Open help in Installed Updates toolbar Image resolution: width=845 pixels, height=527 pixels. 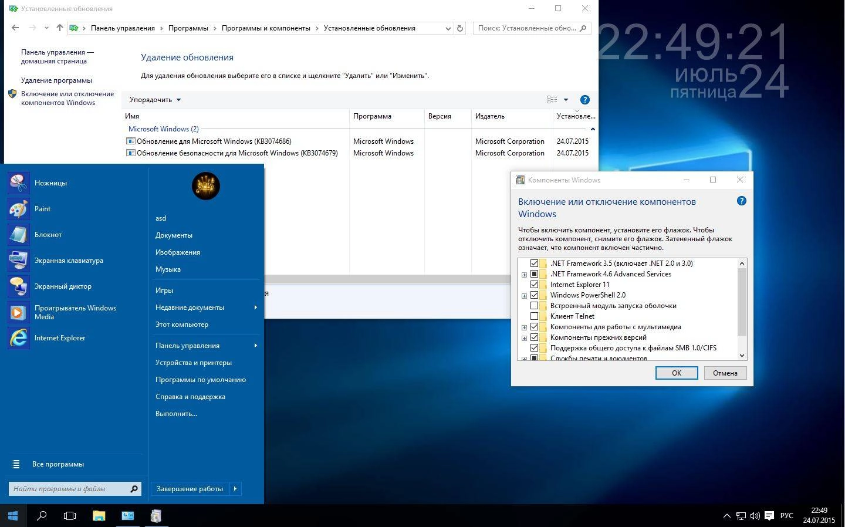coord(584,100)
